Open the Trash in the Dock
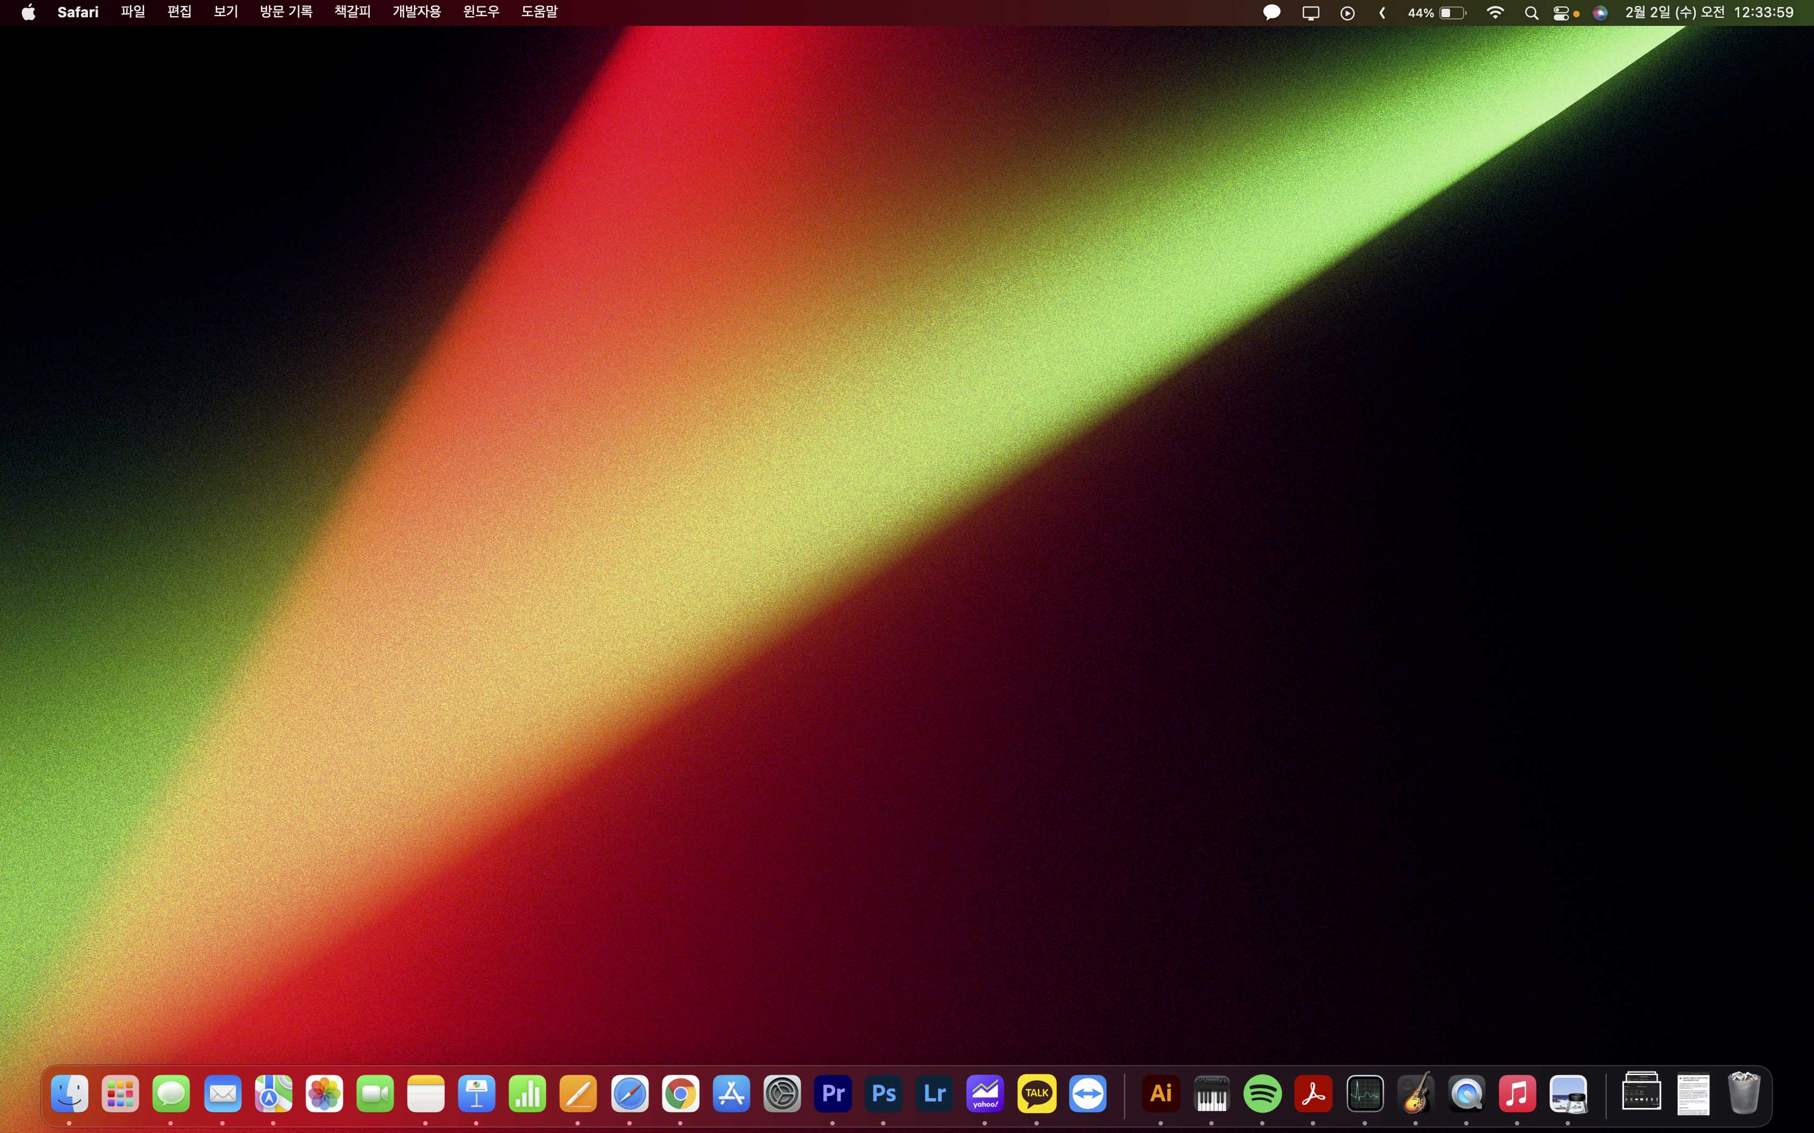Image resolution: width=1814 pixels, height=1133 pixels. tap(1743, 1094)
